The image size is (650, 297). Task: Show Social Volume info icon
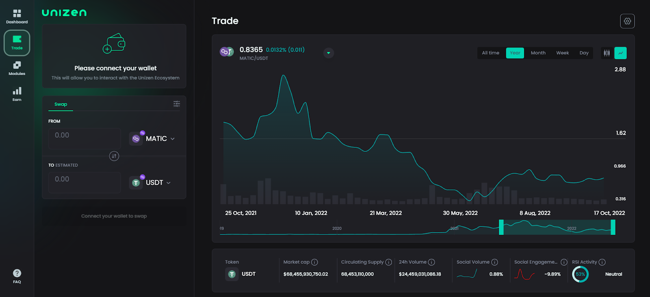click(494, 262)
